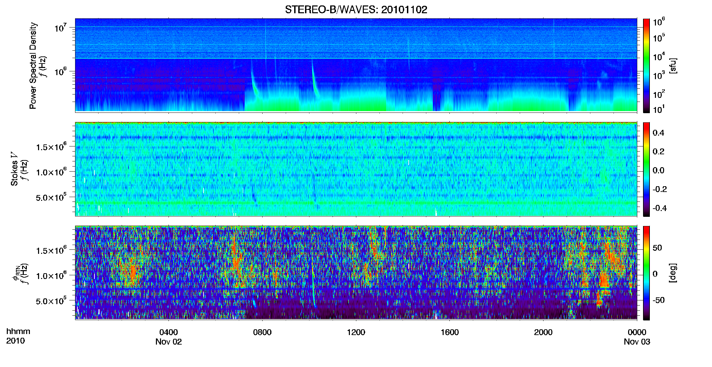Click the 'Nov 03' date label
712x367 pixels.
pyautogui.click(x=637, y=342)
